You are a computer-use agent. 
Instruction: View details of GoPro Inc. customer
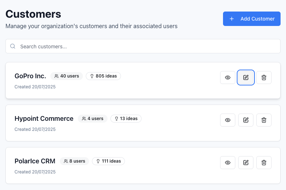pos(228,78)
